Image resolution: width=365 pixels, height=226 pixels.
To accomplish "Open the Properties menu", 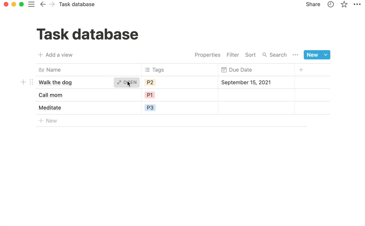I will 207,55.
